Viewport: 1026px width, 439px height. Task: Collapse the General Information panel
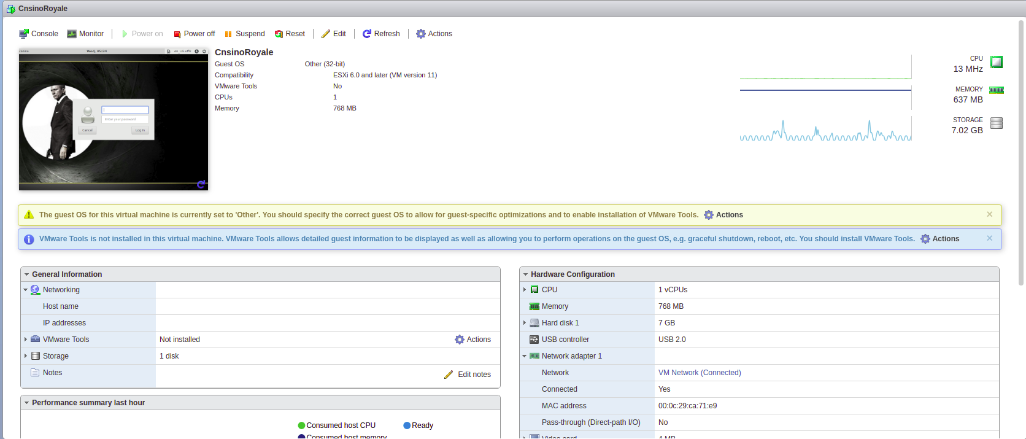pyautogui.click(x=27, y=274)
